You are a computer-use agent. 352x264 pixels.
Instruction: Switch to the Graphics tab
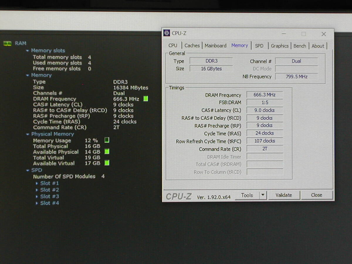coord(280,46)
